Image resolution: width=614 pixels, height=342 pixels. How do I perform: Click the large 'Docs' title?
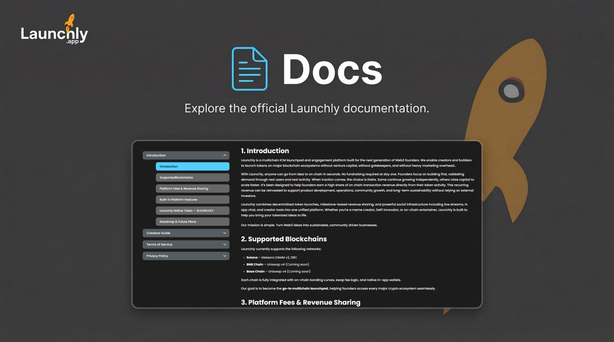click(332, 69)
